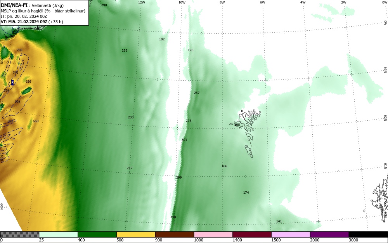Click the '12W' longitude label
Viewport: 388px width, 243px height.
[x=142, y=2]
